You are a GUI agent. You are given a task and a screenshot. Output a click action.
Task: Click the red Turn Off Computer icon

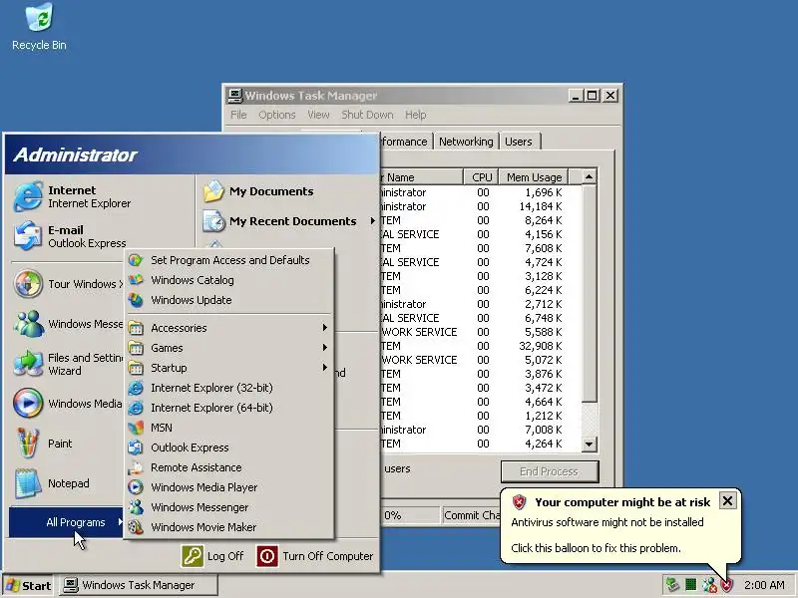coord(267,556)
